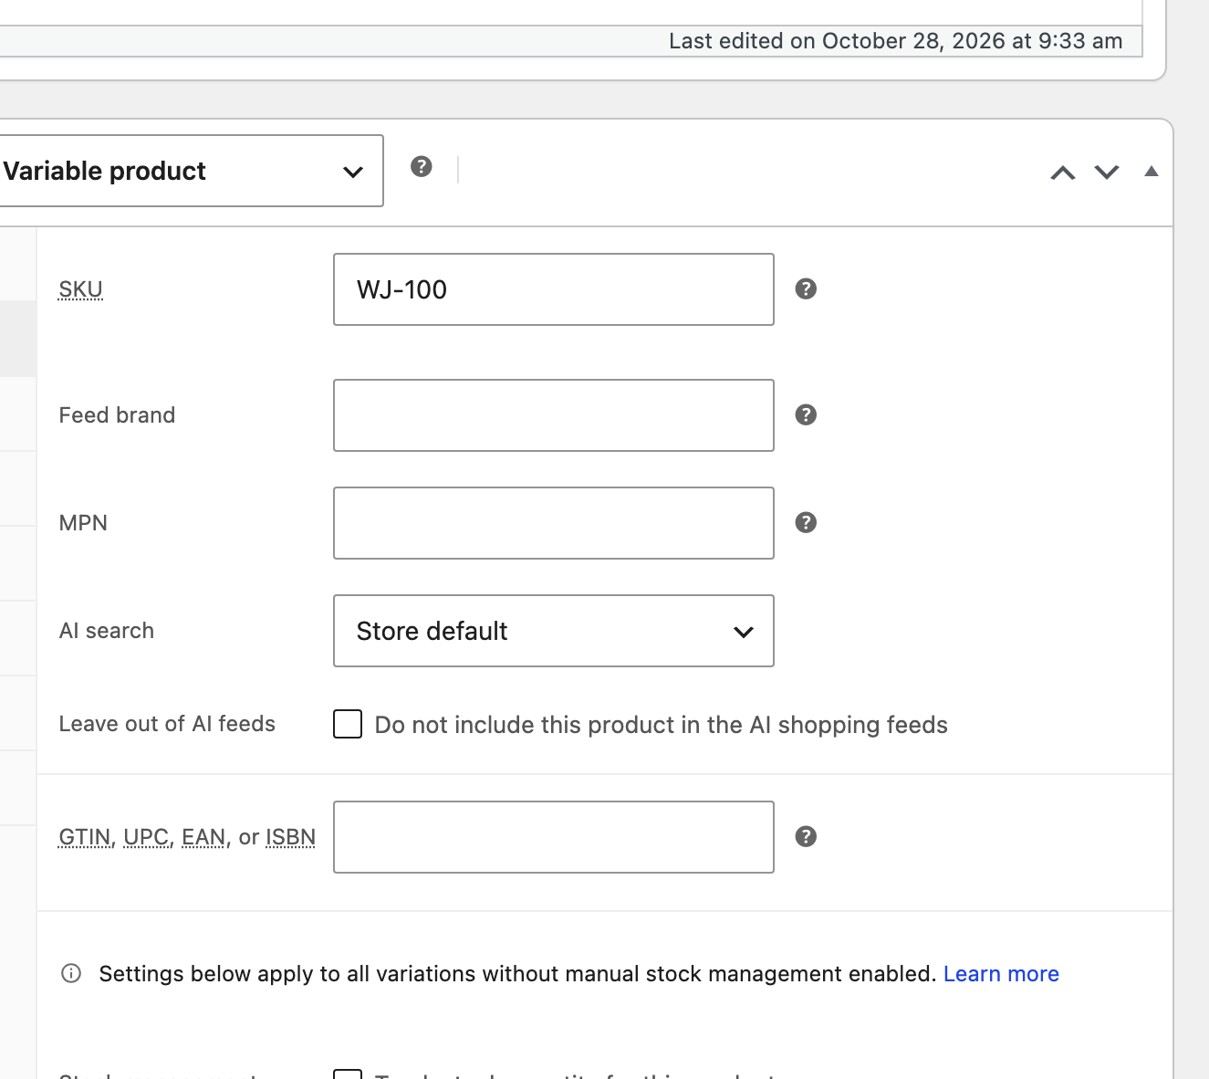Click the SKU help tooltip icon
Viewport: 1209px width, 1079px height.
[x=806, y=288]
